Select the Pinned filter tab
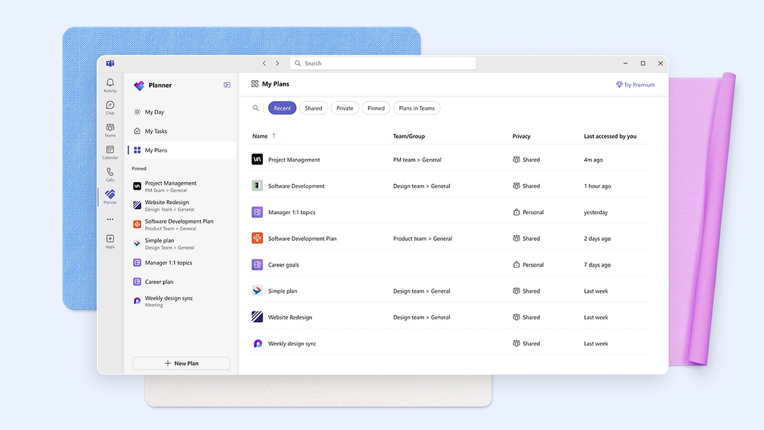764x430 pixels. [x=376, y=108]
